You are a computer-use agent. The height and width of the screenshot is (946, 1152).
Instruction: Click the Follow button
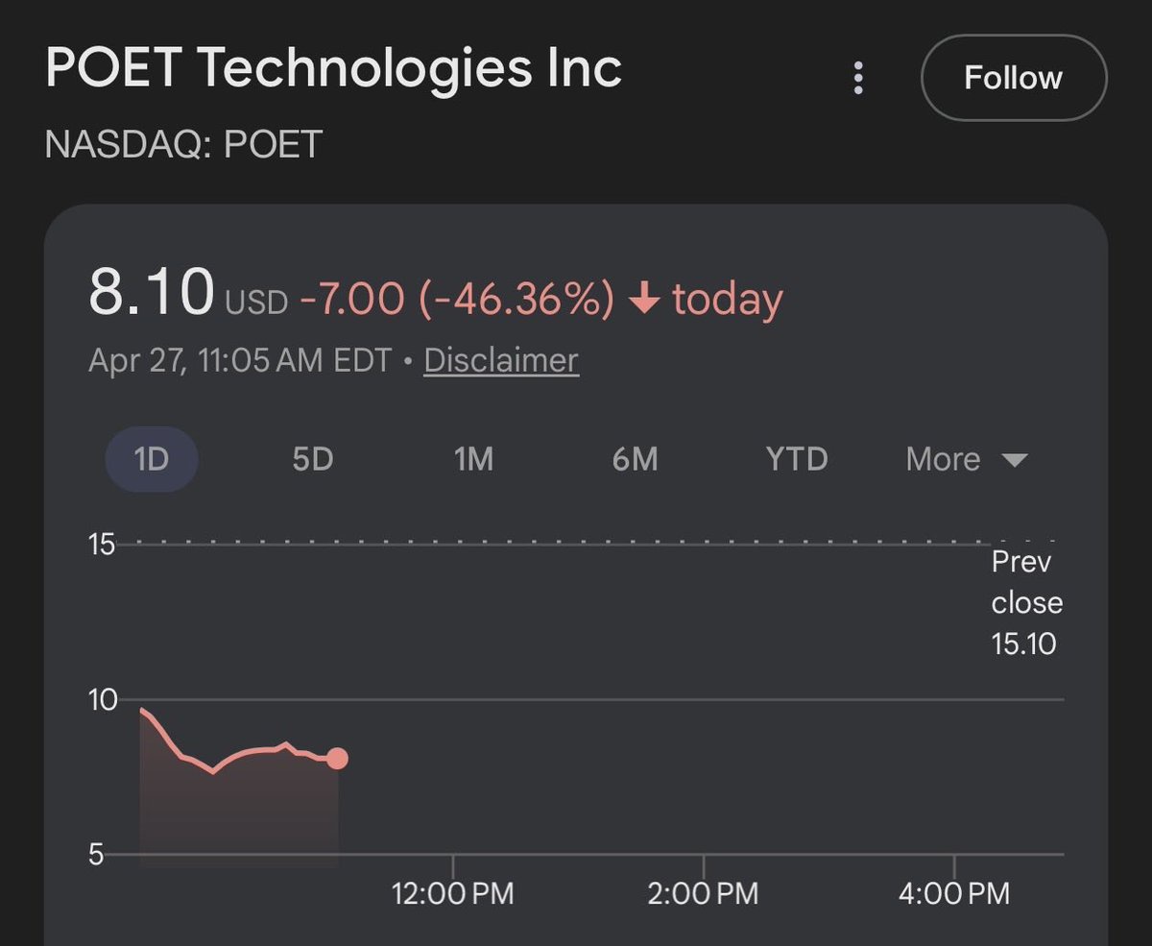click(x=1014, y=78)
